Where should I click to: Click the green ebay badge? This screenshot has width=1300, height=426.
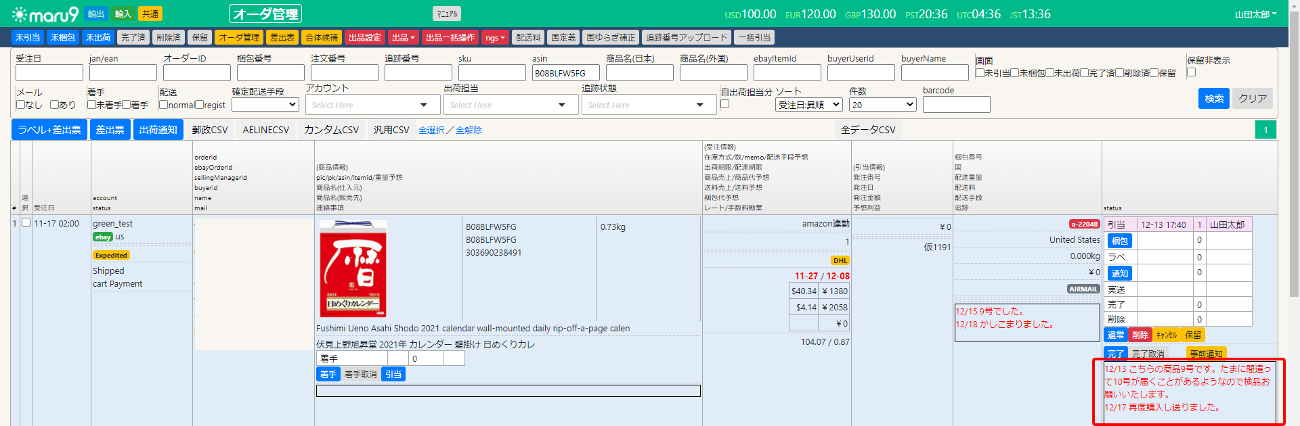(x=103, y=237)
